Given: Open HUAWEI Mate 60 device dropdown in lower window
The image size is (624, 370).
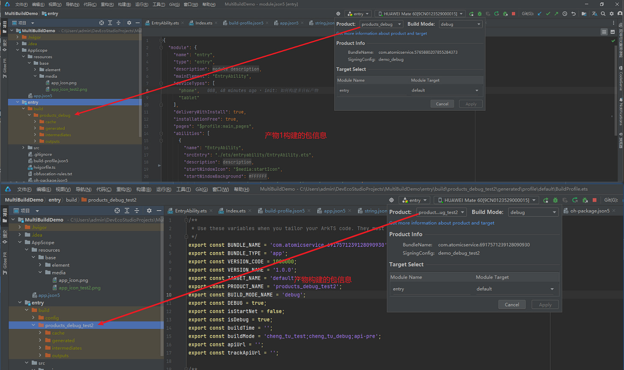Looking at the screenshot, I should (486, 200).
